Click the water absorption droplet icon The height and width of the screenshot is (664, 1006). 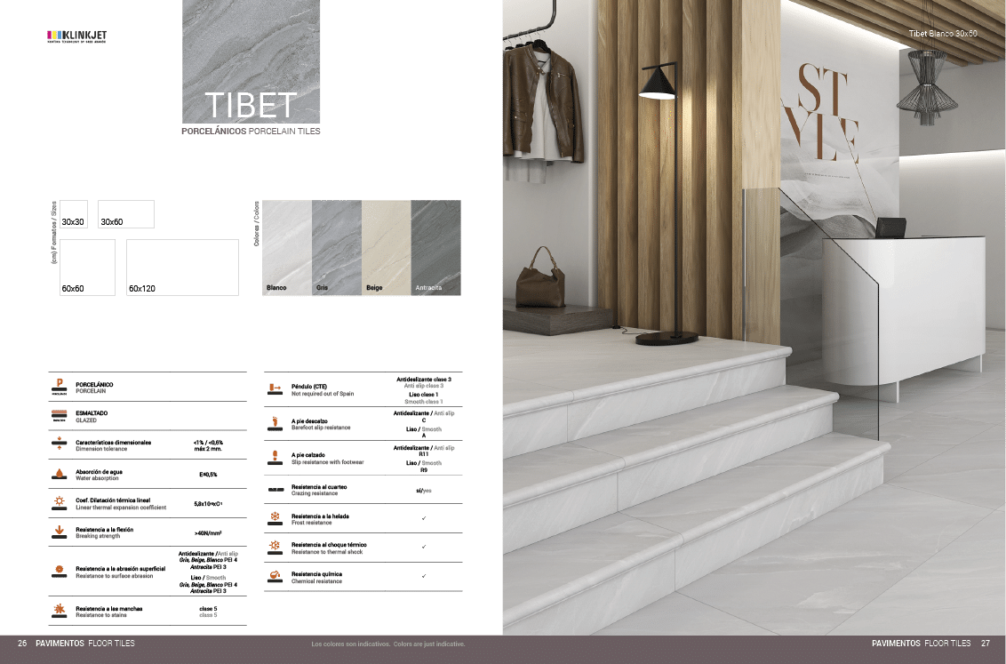[60, 474]
